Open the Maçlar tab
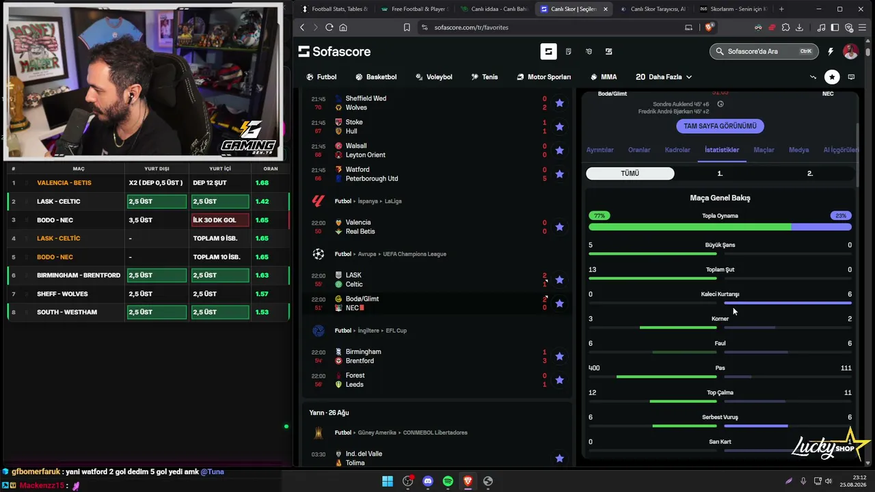This screenshot has height=492, width=875. [x=764, y=150]
